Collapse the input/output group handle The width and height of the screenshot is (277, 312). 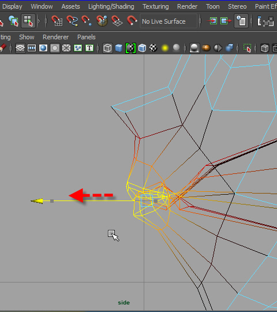200,21
